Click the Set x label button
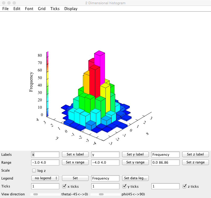 [75, 154]
